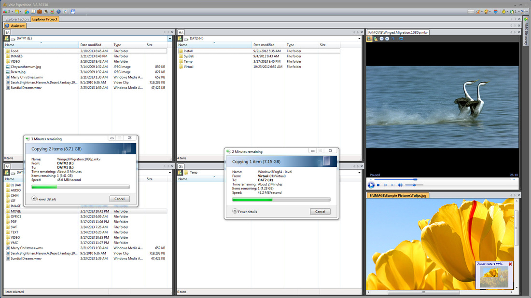This screenshot has height=298, width=531.
Task: Open the DAT2 (H:) drive dropdown
Action: point(359,39)
